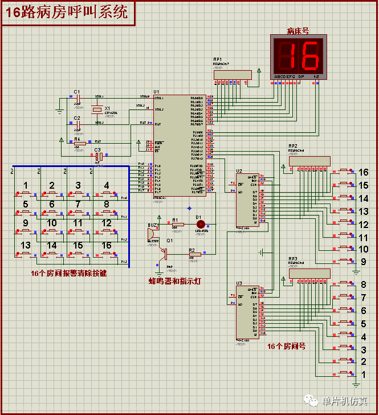Activate room call switch 15 on right column
This screenshot has height=415, width=379.
[x=344, y=184]
